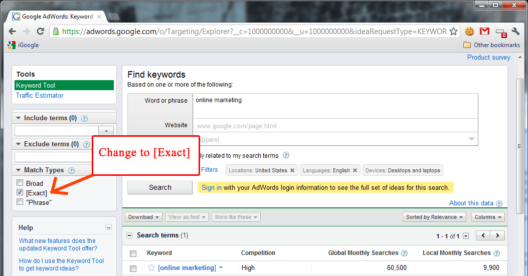Click the browser address bar URL
This screenshot has width=528, height=276.
click(x=254, y=32)
